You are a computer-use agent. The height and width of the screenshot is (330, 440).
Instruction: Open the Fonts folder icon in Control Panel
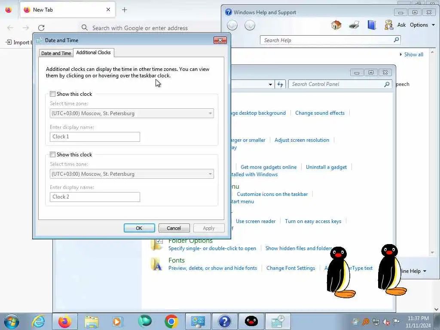(156, 264)
